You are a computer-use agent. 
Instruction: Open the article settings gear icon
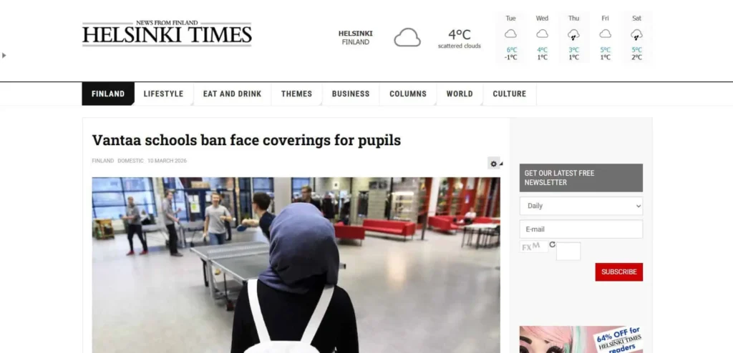[x=495, y=164]
